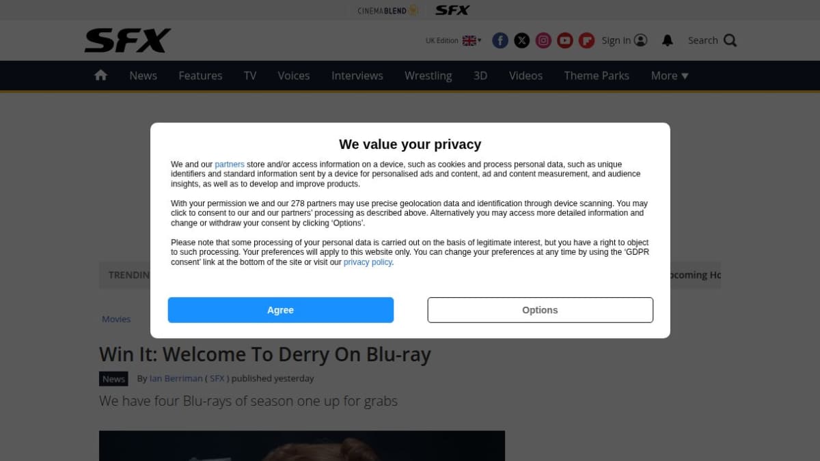Open Sign in account menu
The image size is (820, 461).
[x=624, y=40]
